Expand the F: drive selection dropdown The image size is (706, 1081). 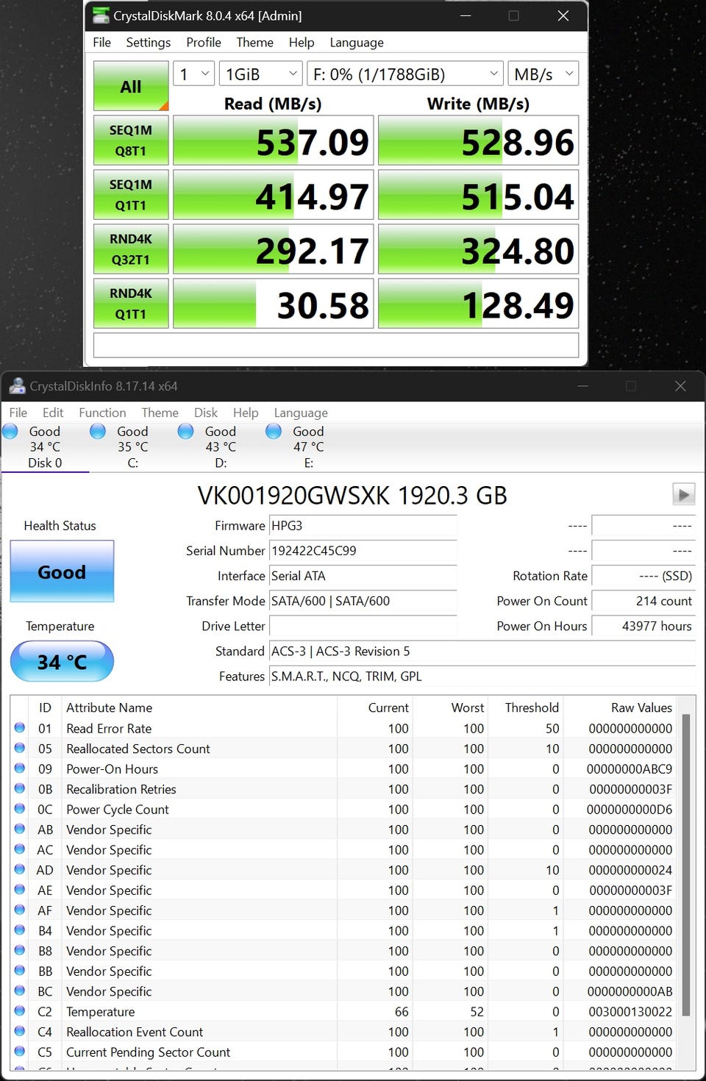[x=405, y=74]
